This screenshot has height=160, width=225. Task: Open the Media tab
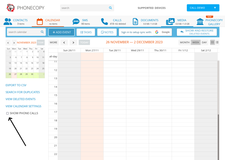tap(177, 22)
